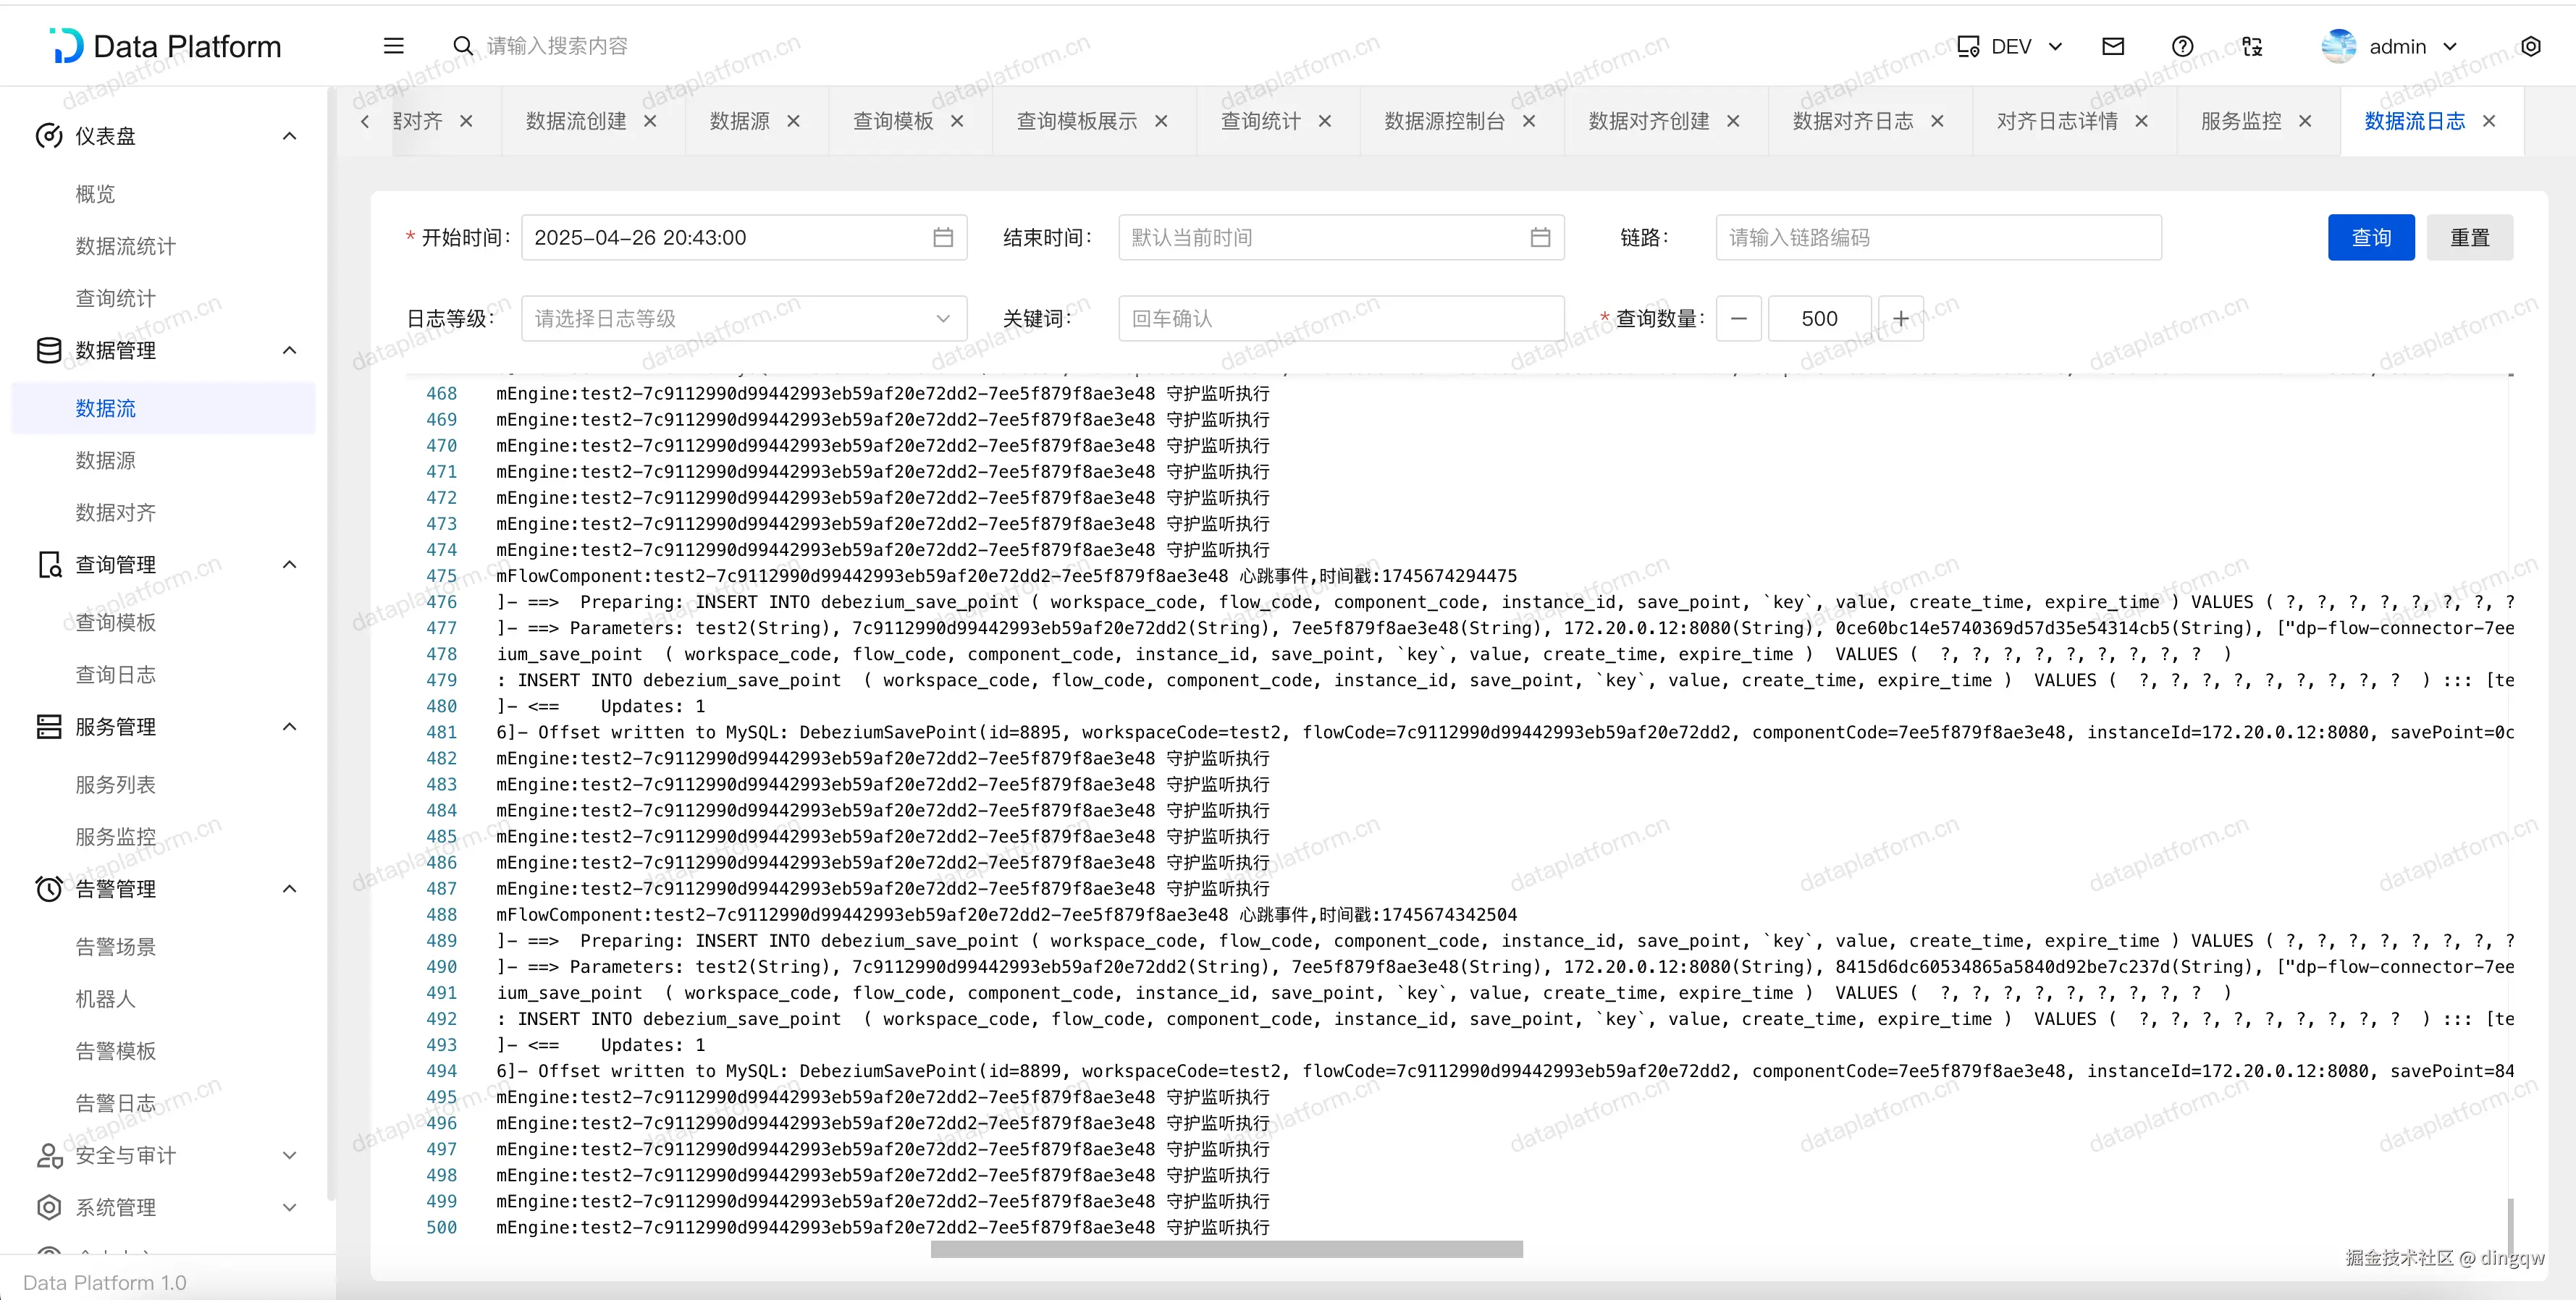Open calendar picker for start time
Screen dimensions: 2576x1300
click(942, 237)
